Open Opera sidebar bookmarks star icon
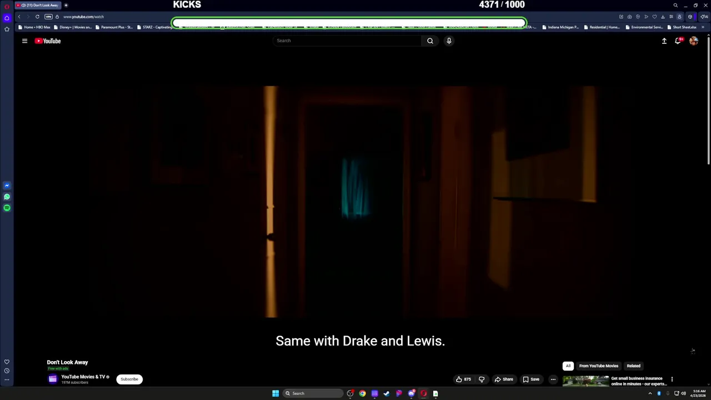Viewport: 711px width, 400px height. 7,29
